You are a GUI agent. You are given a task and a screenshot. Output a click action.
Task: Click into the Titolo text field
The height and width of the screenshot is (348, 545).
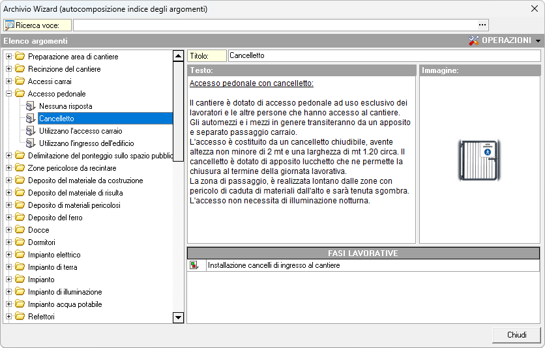point(383,56)
